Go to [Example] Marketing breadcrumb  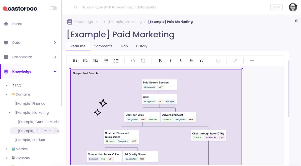point(125,22)
